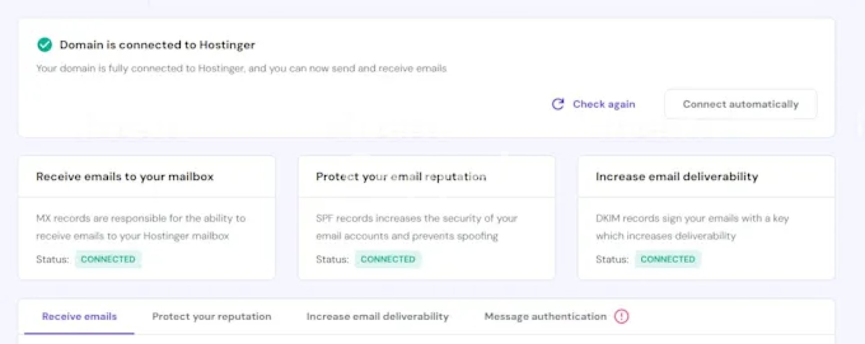Select the Increase email deliverability card heading
Screen dimensions: 865x344
[677, 177]
